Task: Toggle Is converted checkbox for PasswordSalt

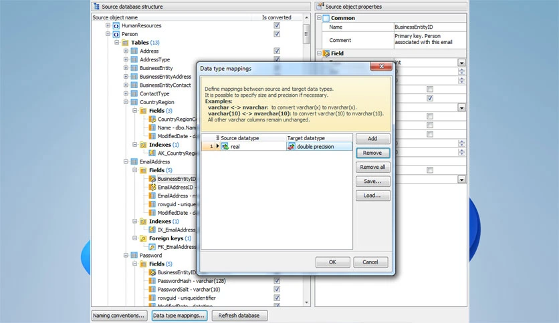Action: pyautogui.click(x=277, y=290)
